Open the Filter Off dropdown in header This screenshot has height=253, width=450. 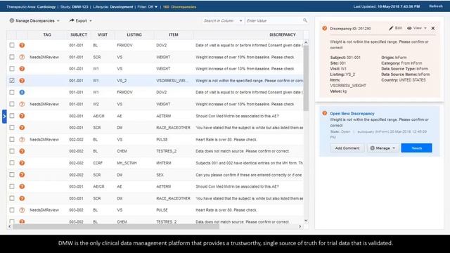click(x=156, y=6)
